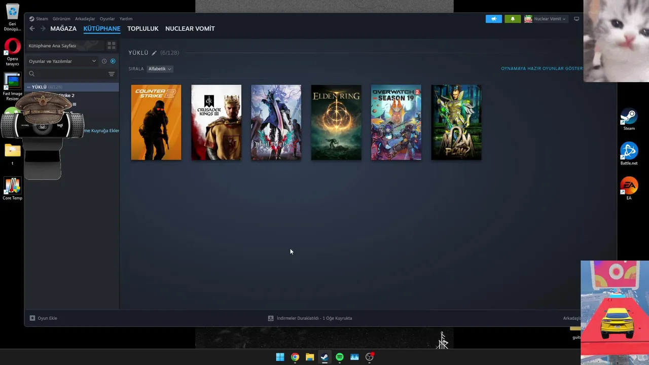Open the advanced filter options icon
Image resolution: width=649 pixels, height=365 pixels.
[x=112, y=74]
